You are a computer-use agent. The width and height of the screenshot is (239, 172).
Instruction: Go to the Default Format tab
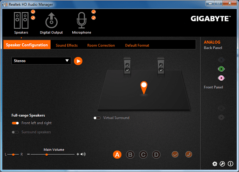(x=137, y=46)
